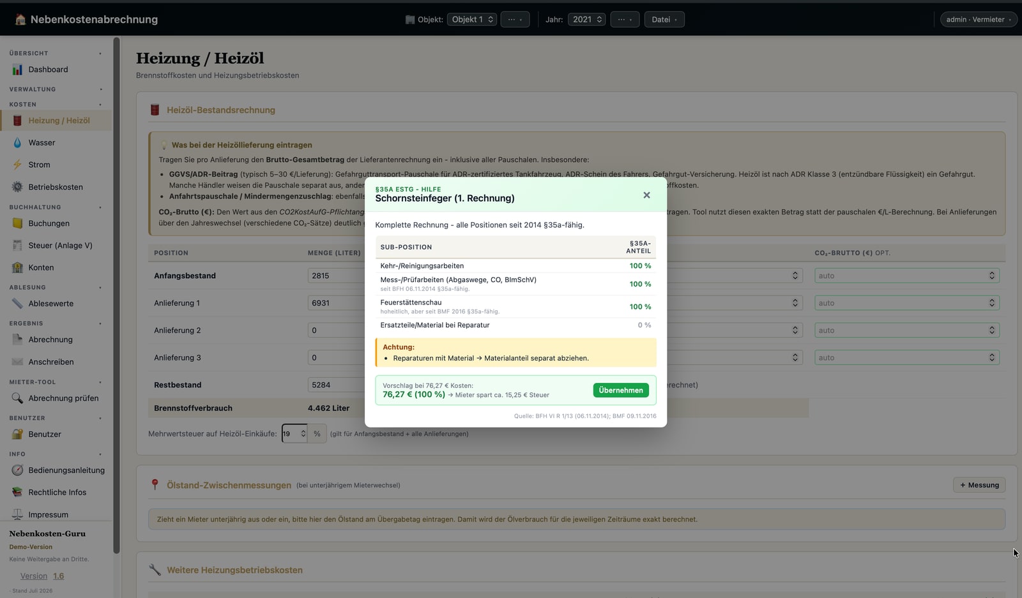1022x598 pixels.
Task: Click the Objekt building icon in top bar
Action: [x=410, y=20]
